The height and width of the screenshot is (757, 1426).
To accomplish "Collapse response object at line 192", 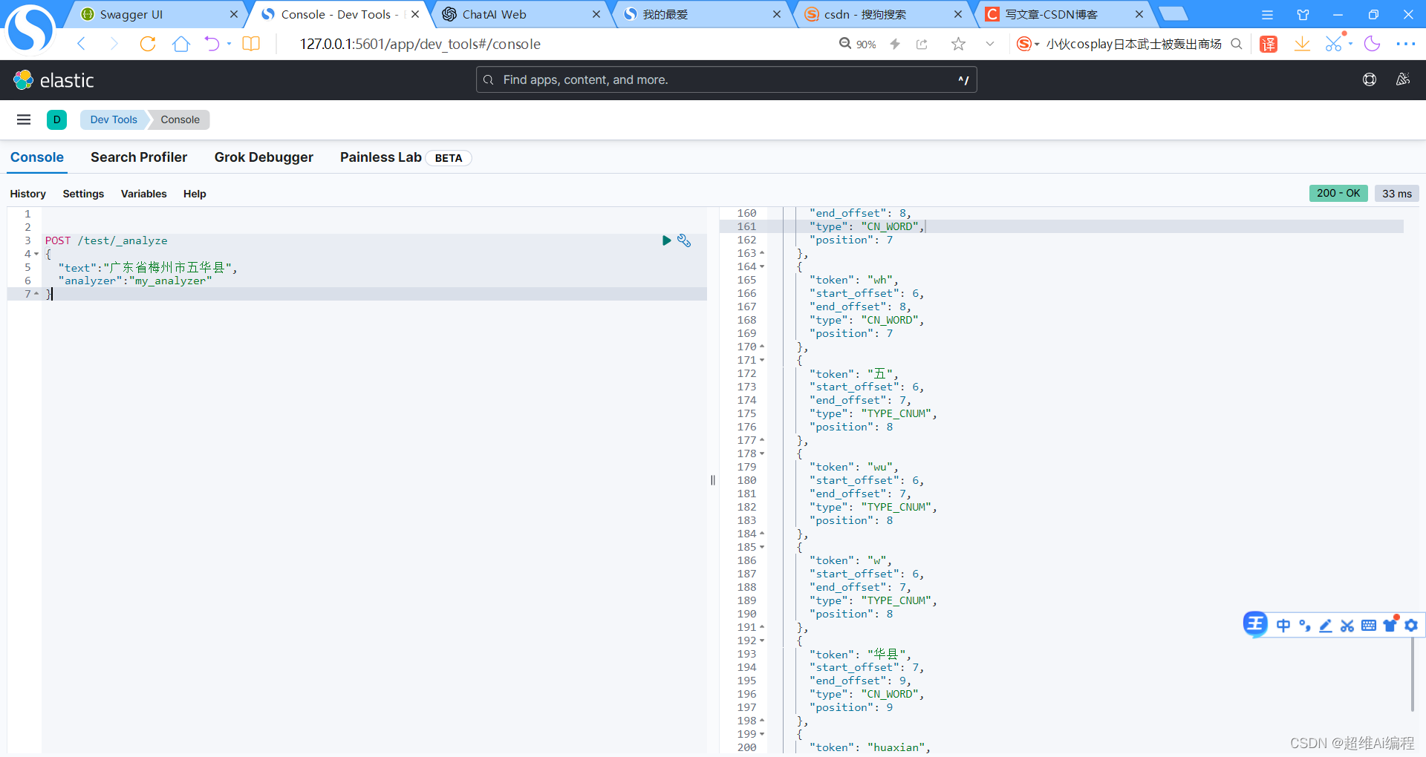I will pos(762,640).
